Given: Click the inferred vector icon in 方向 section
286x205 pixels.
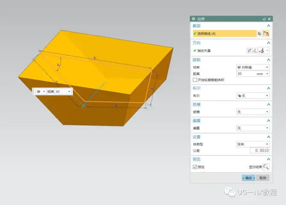Looking at the screenshot, I should [x=262, y=51].
